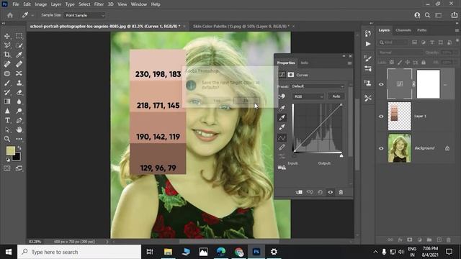461x259 pixels.
Task: Open the Curves Preset Default dropdown
Action: pyautogui.click(x=318, y=86)
